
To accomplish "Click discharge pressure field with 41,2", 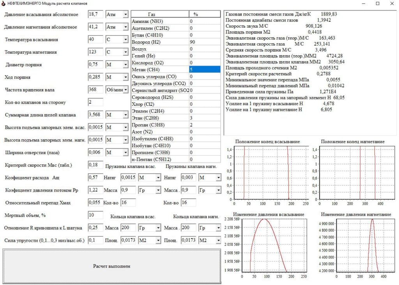I will pyautogui.click(x=95, y=27).
